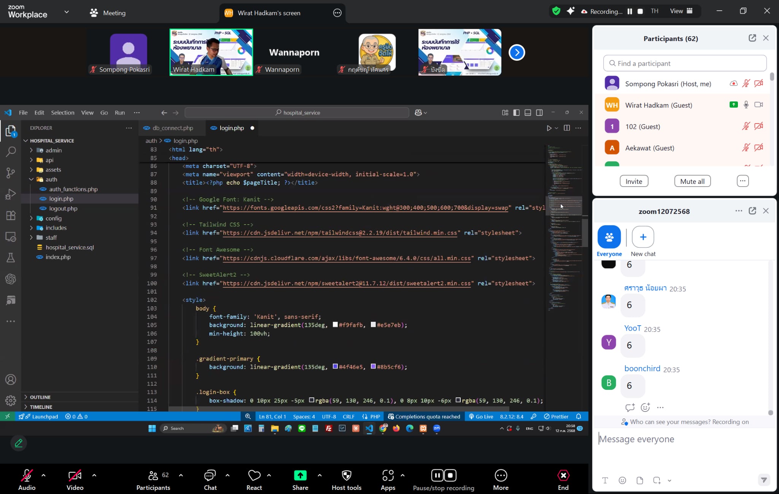Open the Apps icon in toolbar
Viewport: 779px width, 494px height.
coord(388,475)
